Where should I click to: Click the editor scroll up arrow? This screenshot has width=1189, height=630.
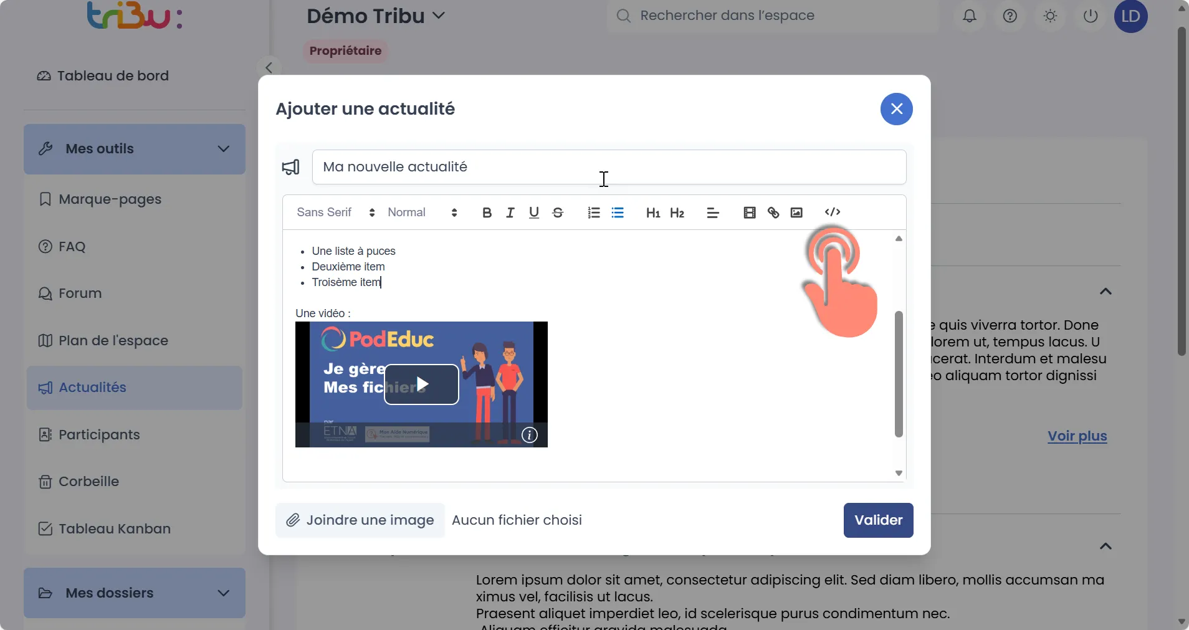click(899, 239)
